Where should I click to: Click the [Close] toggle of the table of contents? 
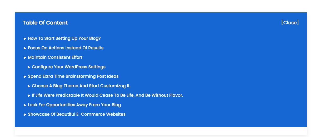point(290,23)
